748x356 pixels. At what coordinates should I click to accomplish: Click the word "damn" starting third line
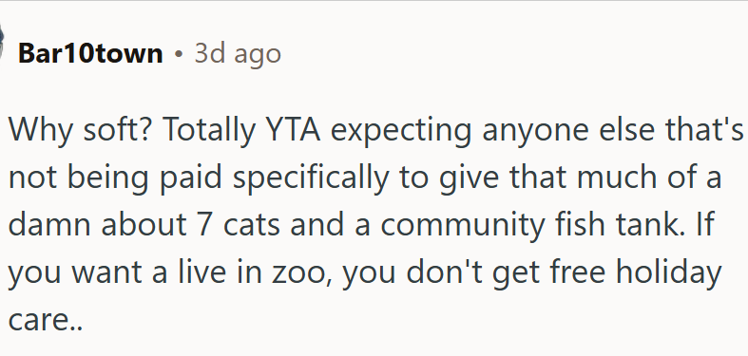click(x=49, y=224)
